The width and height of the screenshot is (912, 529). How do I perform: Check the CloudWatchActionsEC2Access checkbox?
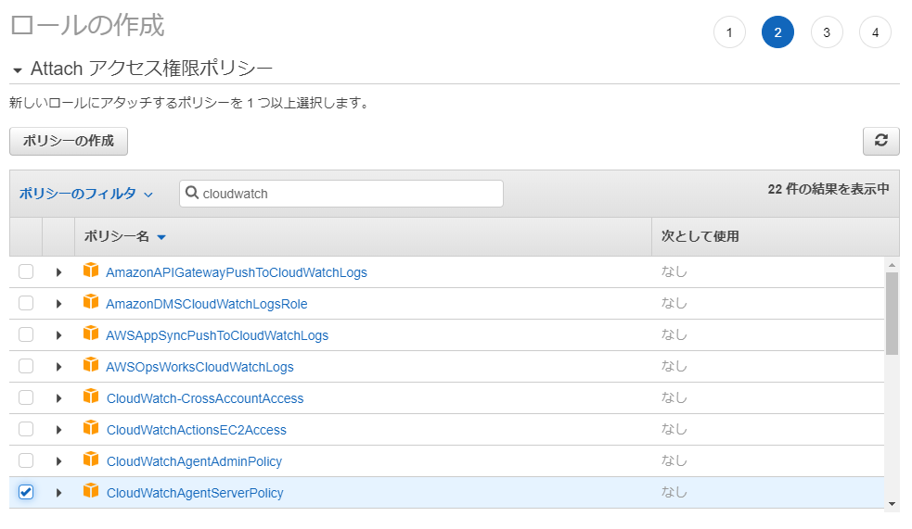click(26, 429)
